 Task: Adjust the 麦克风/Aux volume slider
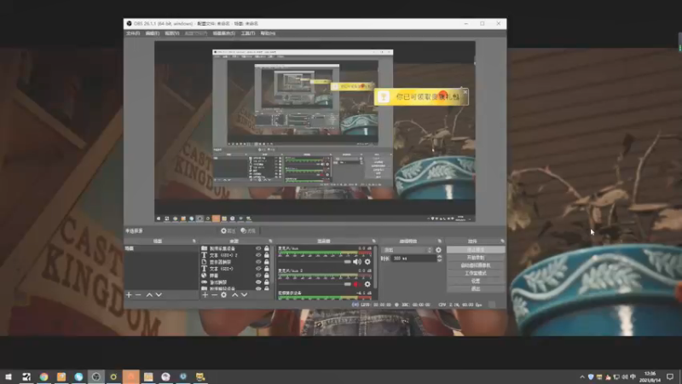pyautogui.click(x=315, y=262)
